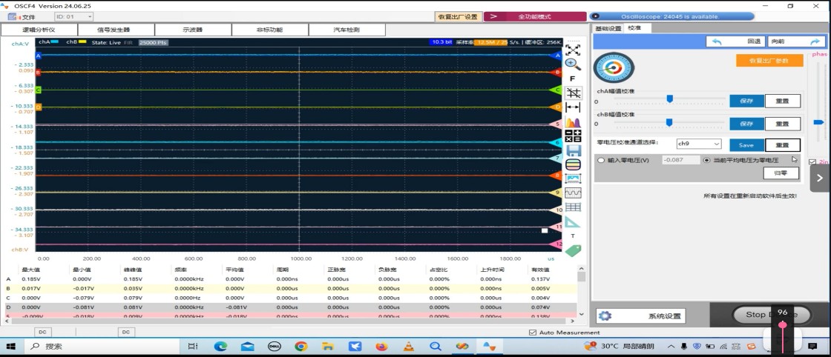831x357 pixels.
Task: Click the green tag label icon
Action: (573, 250)
